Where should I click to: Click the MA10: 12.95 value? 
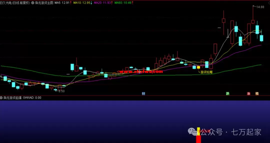(x=81, y=3)
